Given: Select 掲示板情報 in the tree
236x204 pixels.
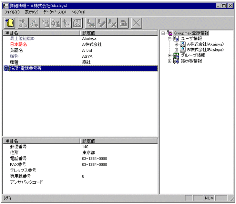Looking at the screenshot, I should (x=191, y=61).
